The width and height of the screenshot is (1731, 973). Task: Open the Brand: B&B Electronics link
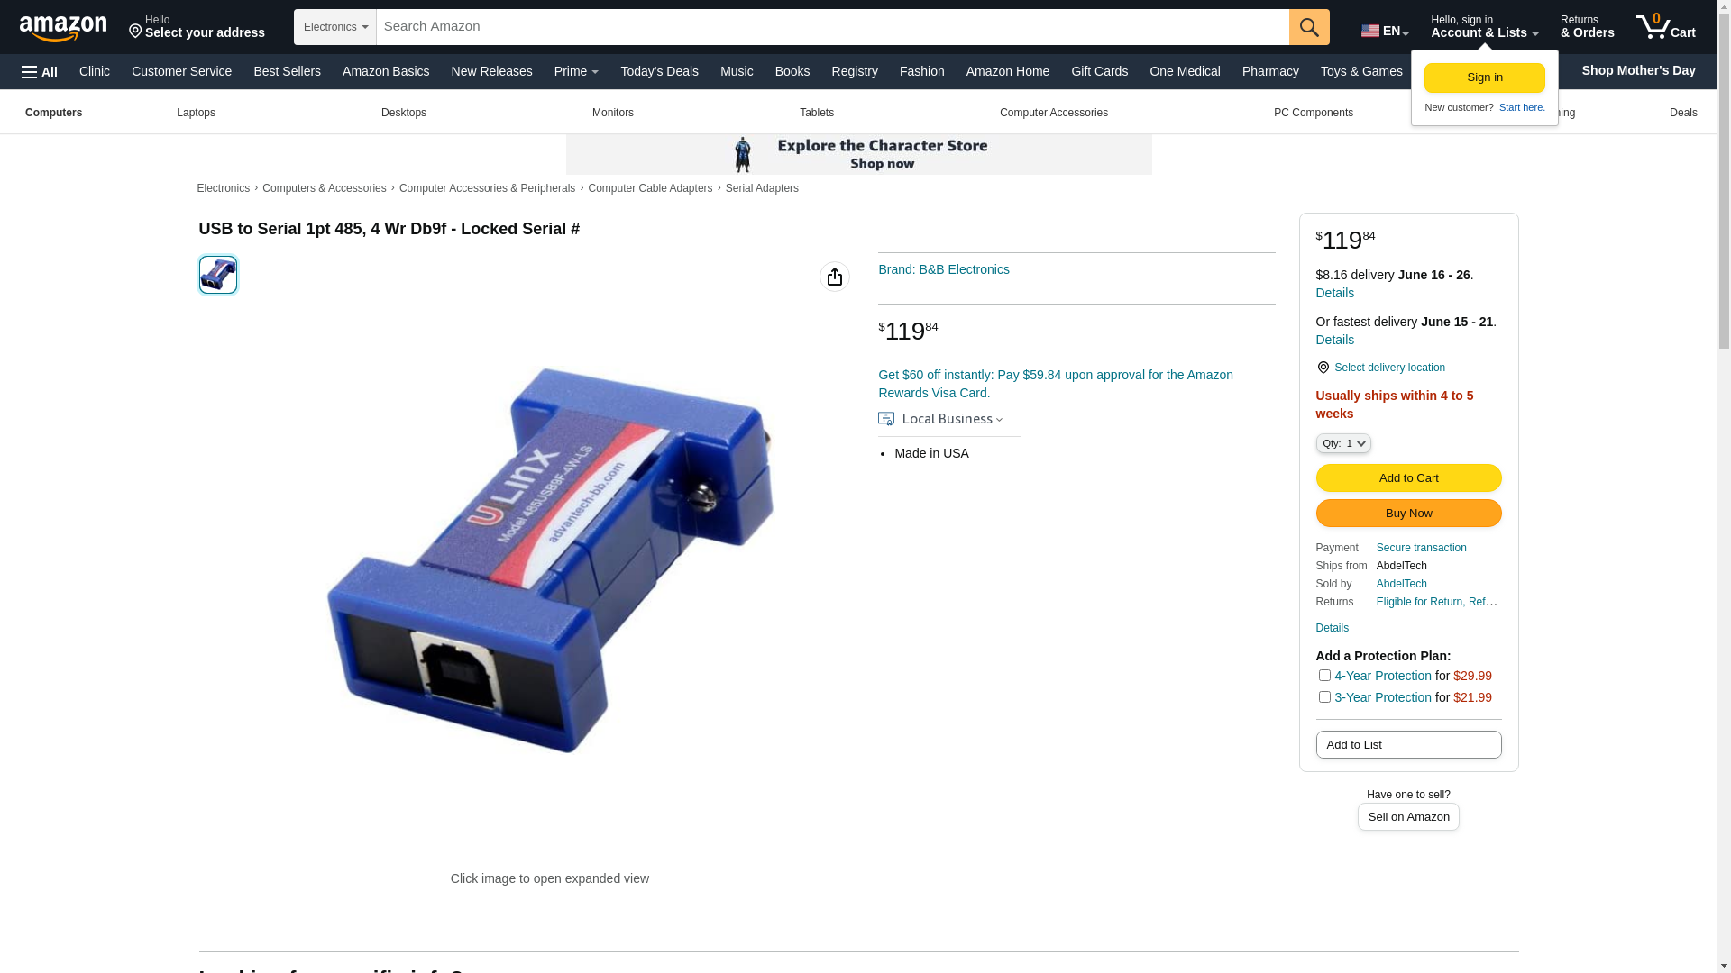[x=944, y=269]
